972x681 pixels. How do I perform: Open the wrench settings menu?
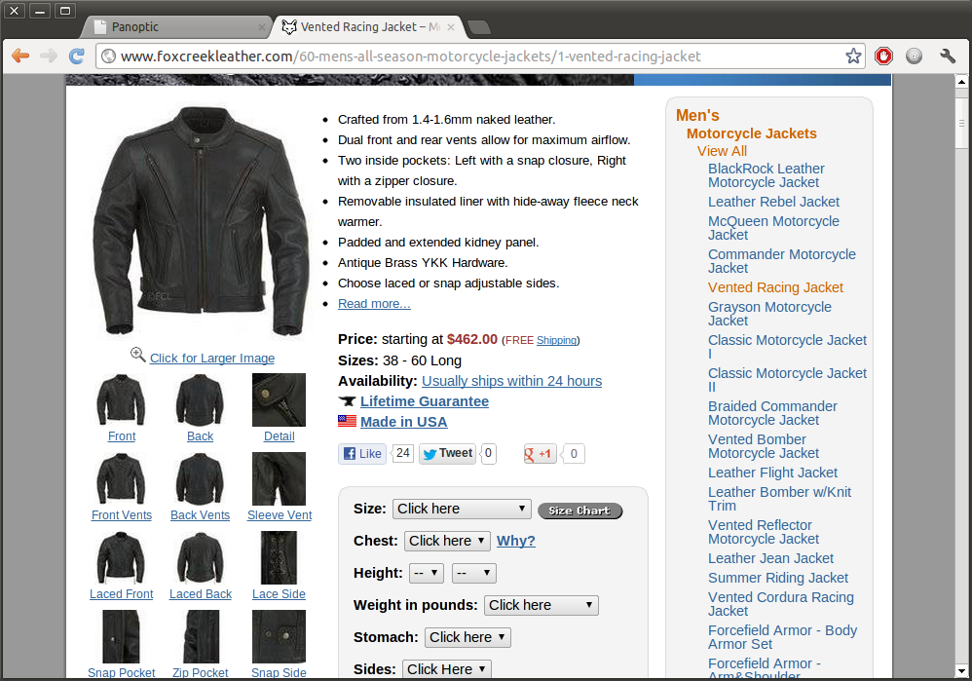tap(948, 56)
